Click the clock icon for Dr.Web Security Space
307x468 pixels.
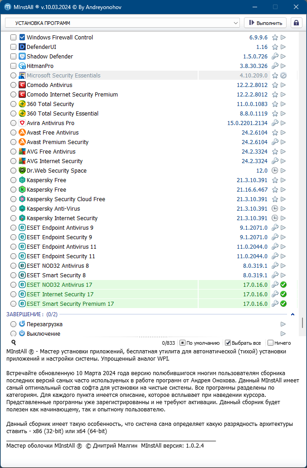[x=275, y=171]
